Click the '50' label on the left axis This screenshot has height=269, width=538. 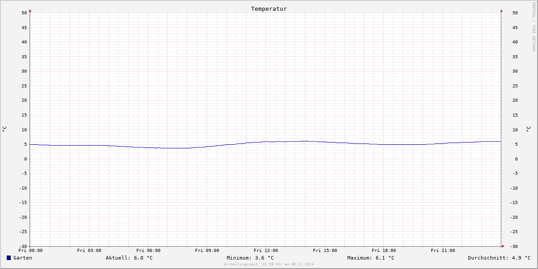pos(24,13)
